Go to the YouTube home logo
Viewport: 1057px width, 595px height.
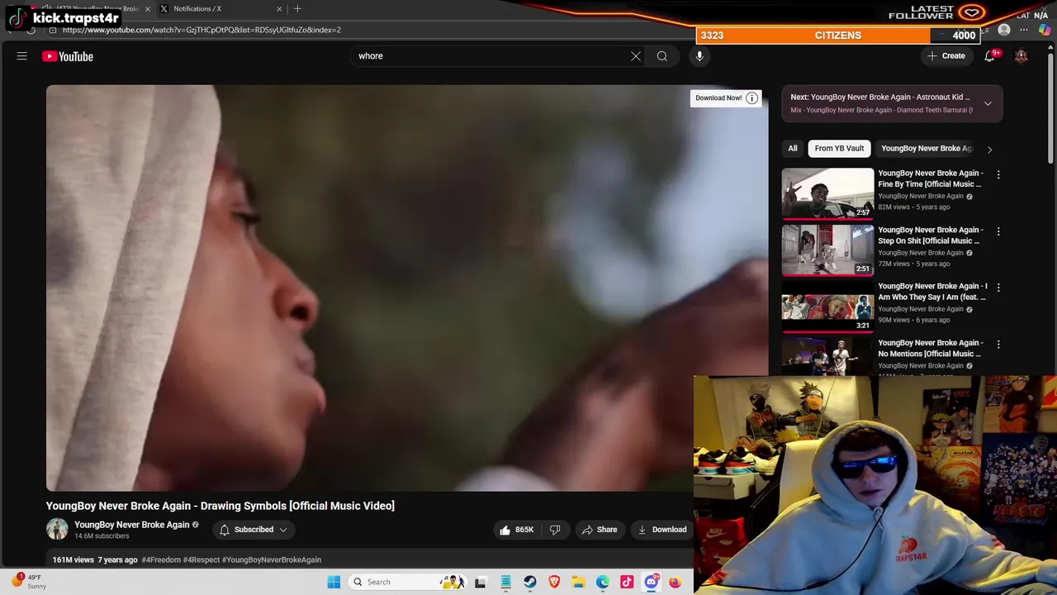coord(68,56)
